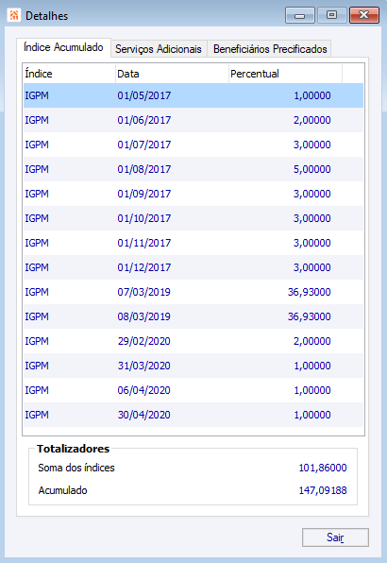Select the date cell 01/05/2017
The height and width of the screenshot is (563, 387).
[x=143, y=95]
